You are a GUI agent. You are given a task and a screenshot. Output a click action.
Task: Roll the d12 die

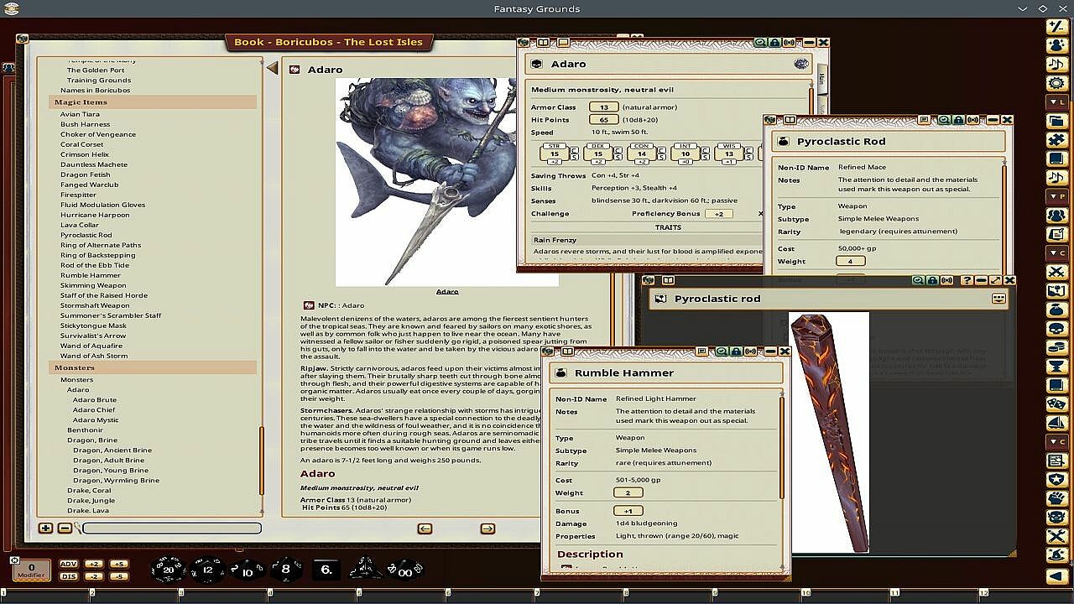(x=207, y=570)
